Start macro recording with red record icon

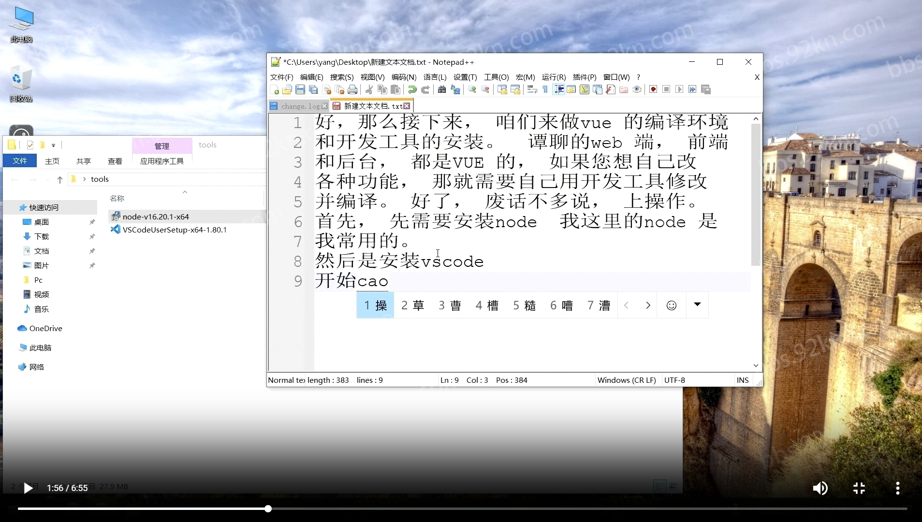click(653, 89)
